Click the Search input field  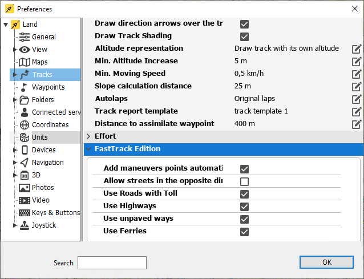coord(112,263)
